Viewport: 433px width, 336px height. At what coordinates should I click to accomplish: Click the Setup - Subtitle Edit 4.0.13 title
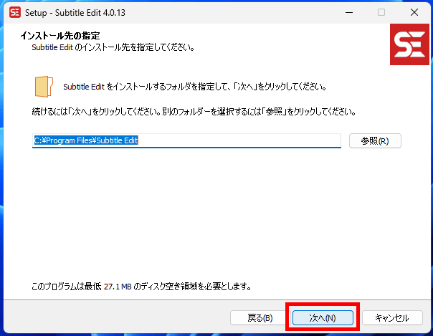click(75, 13)
